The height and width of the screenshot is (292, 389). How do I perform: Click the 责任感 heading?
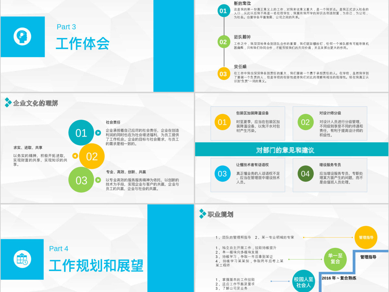pos(240,67)
